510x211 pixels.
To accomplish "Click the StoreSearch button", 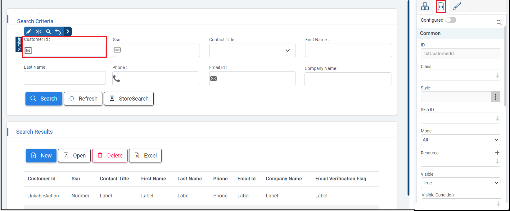I will [129, 99].
